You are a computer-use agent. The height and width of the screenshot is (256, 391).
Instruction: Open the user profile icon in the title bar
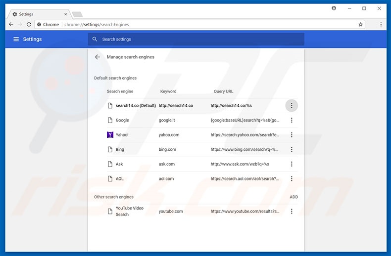point(334,8)
